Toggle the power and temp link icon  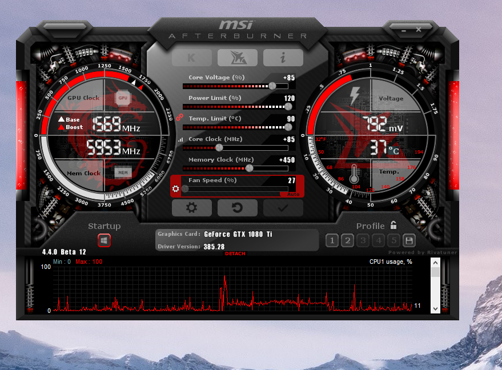tap(179, 117)
